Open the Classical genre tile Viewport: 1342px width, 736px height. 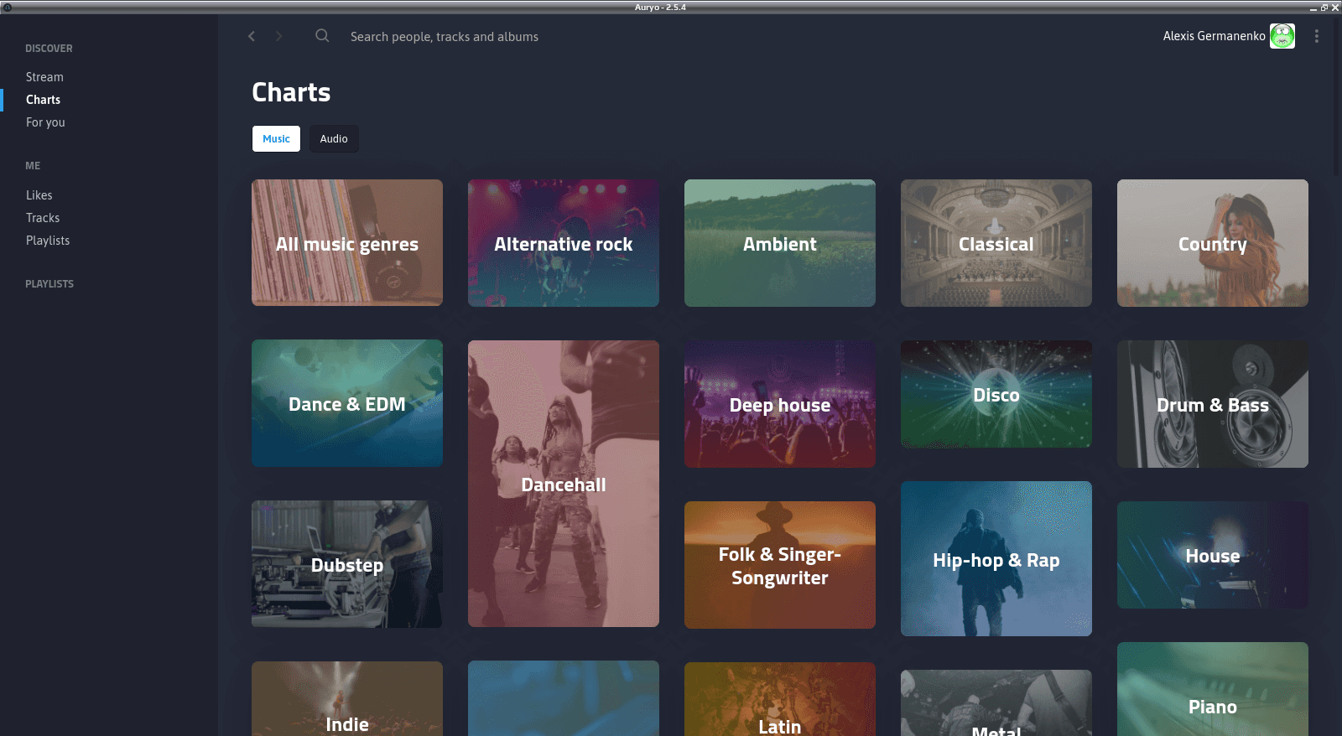(x=996, y=243)
